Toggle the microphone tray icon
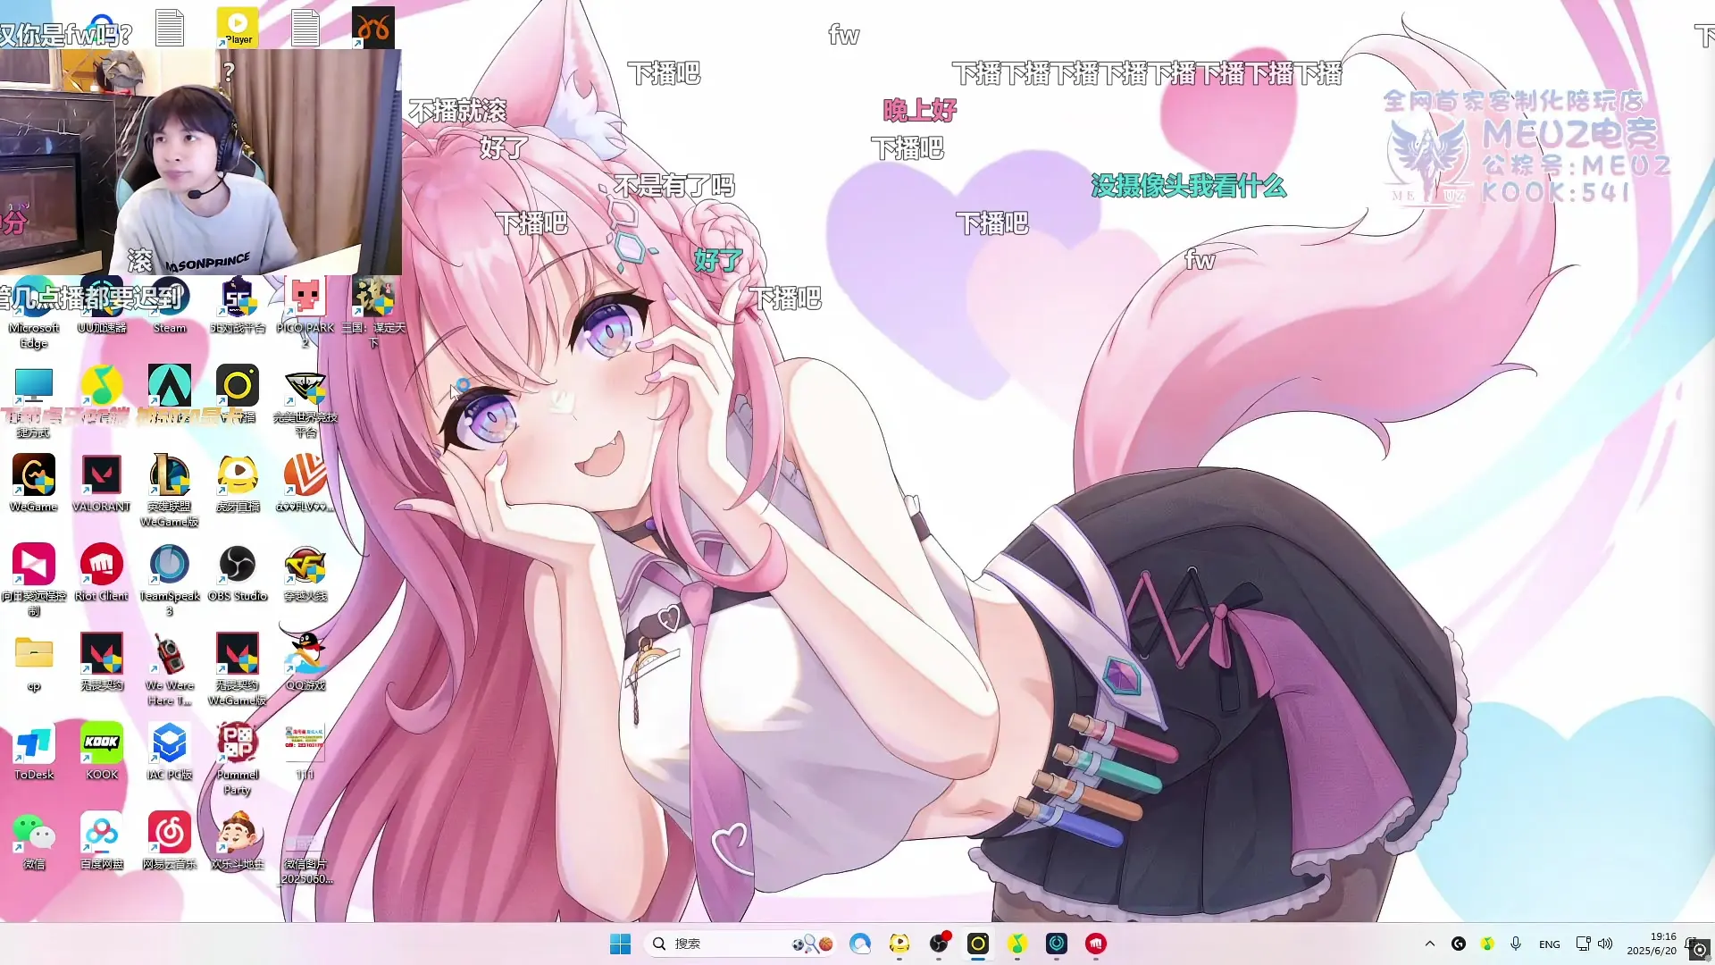Image resolution: width=1715 pixels, height=965 pixels. pyautogui.click(x=1516, y=944)
